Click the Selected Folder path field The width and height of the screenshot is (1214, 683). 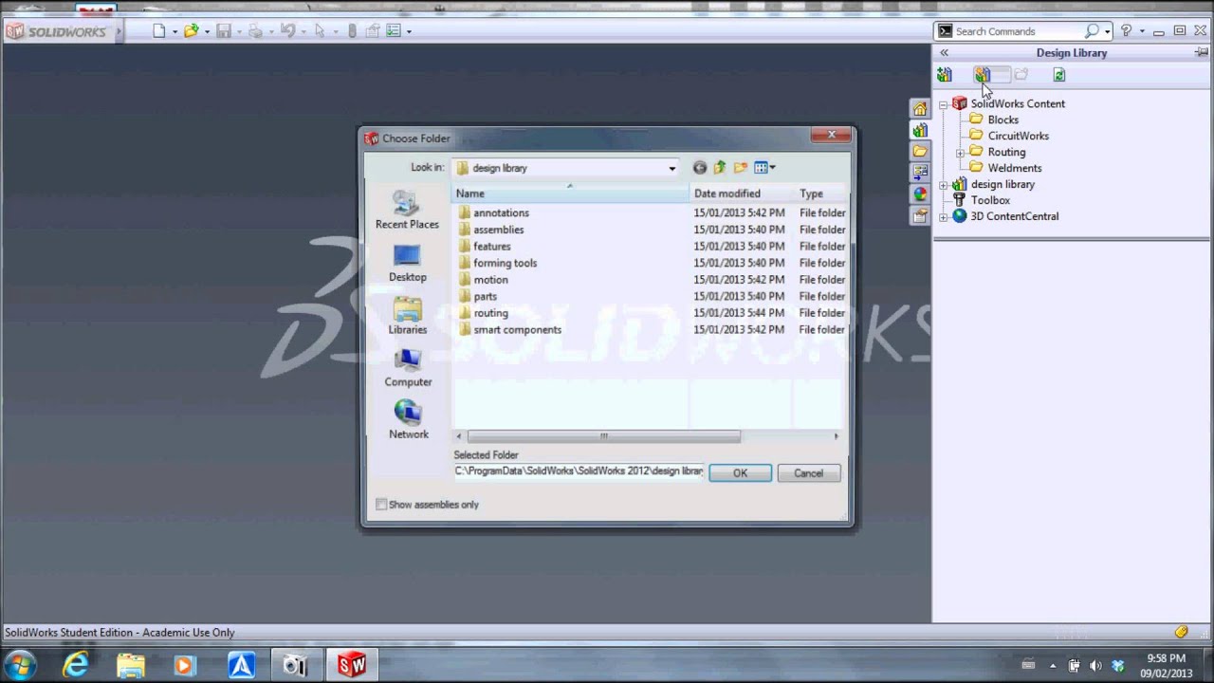[579, 471]
